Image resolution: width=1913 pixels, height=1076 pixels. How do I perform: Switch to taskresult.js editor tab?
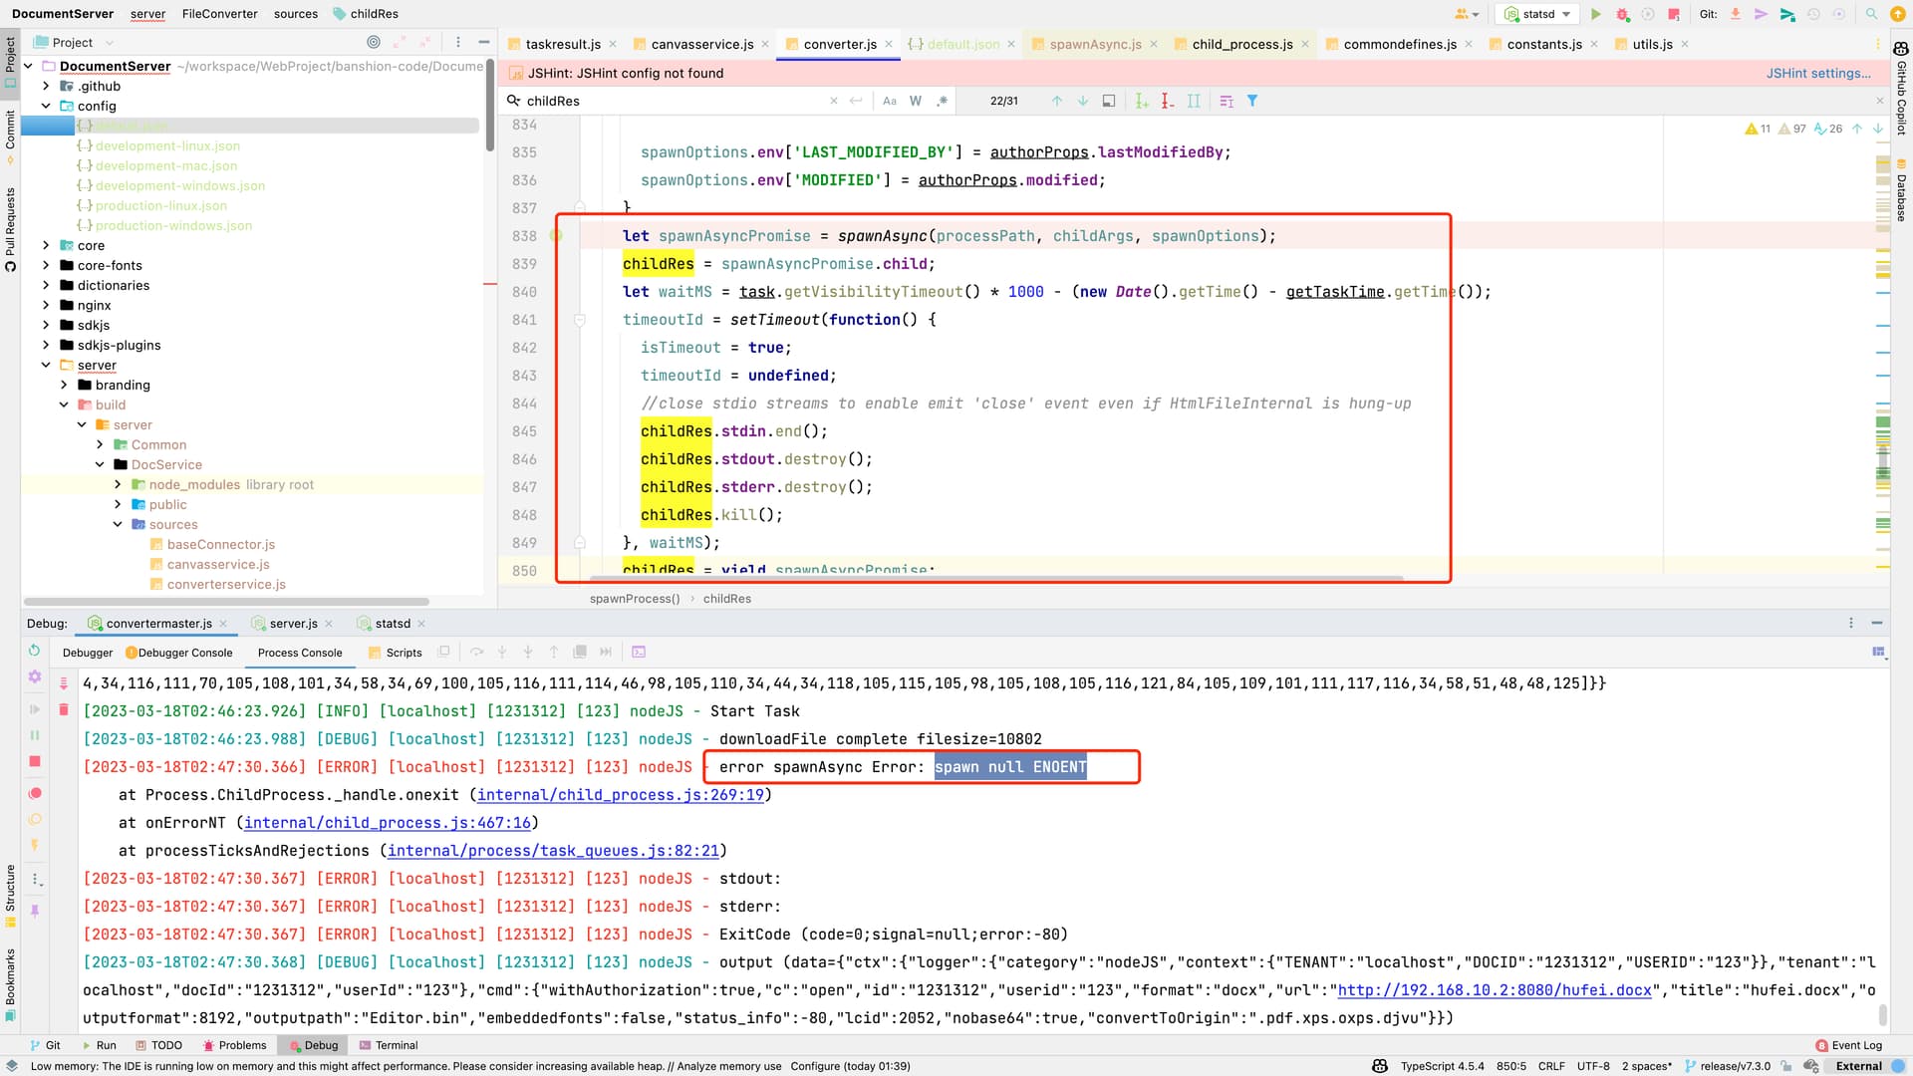point(562,44)
